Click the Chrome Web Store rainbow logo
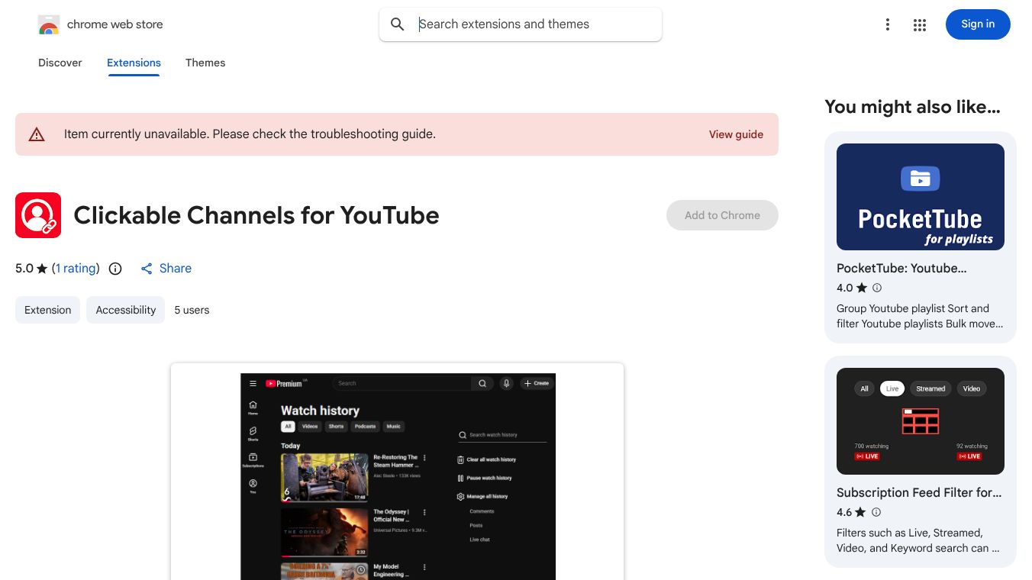 [x=49, y=25]
